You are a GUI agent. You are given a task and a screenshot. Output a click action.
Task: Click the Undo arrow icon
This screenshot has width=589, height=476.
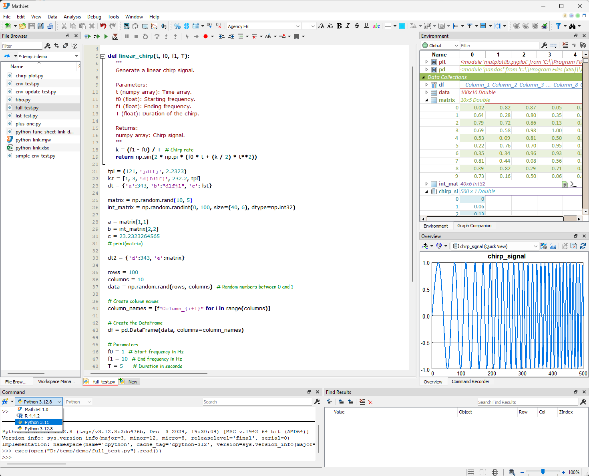pyautogui.click(x=103, y=26)
